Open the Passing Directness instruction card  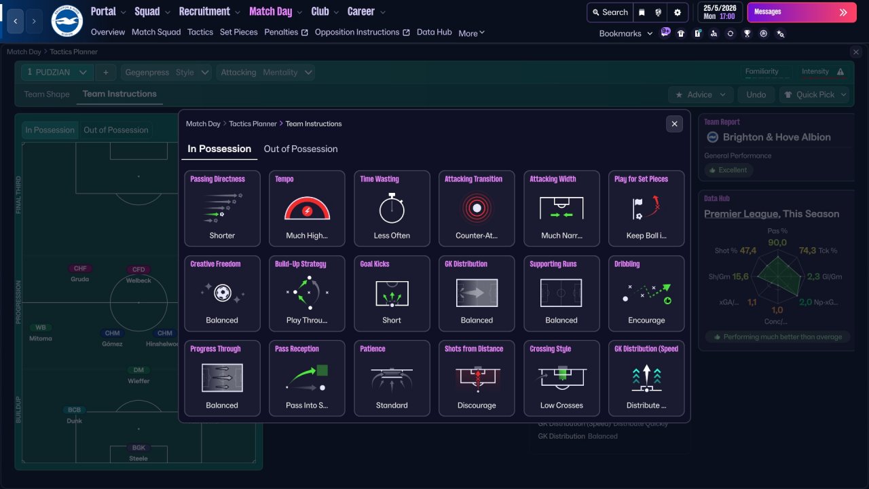tap(222, 209)
